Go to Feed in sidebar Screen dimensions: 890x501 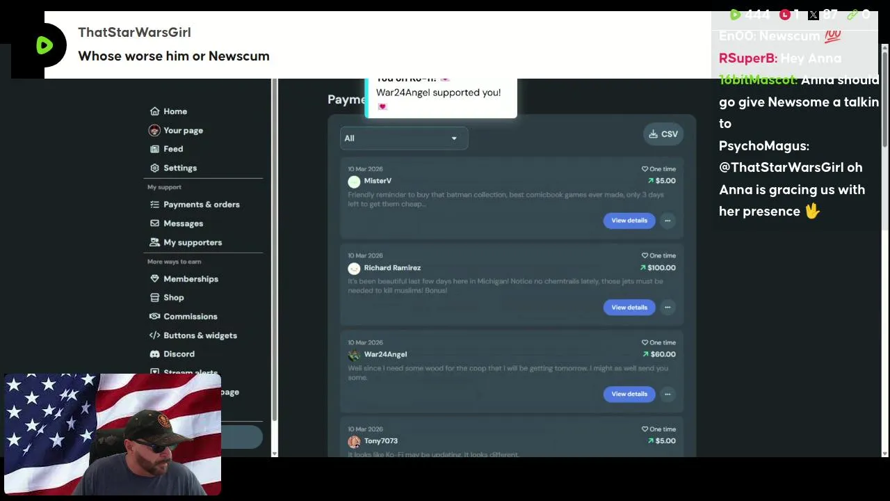[167, 149]
